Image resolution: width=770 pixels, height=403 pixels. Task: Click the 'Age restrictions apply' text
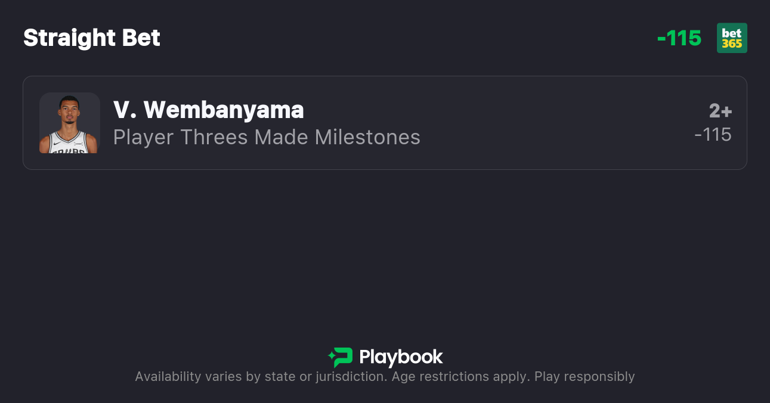click(x=460, y=377)
